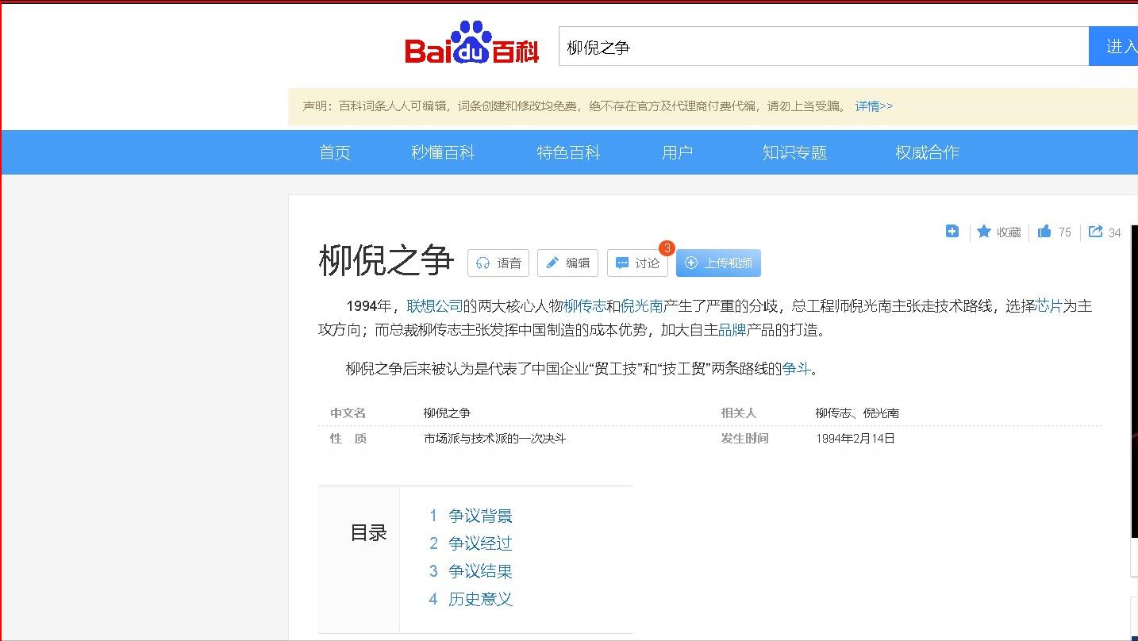Activate the 语音 voice playback icon
The height and width of the screenshot is (641, 1138).
[x=485, y=263]
